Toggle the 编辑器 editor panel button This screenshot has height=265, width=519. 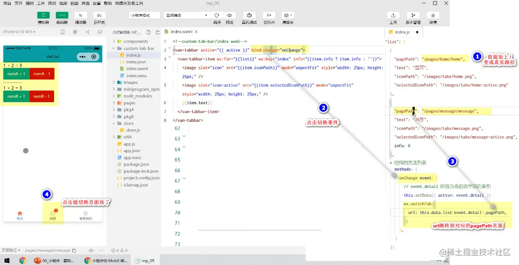[62, 15]
